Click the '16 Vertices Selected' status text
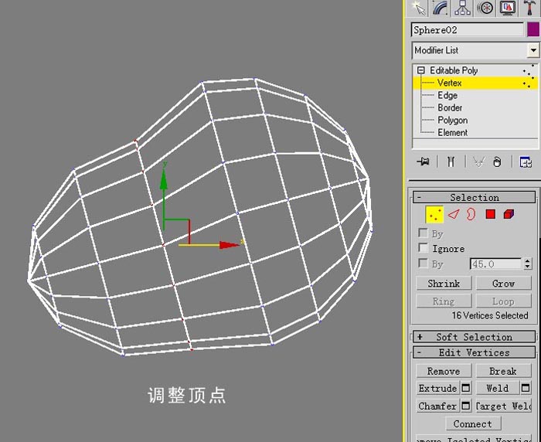Viewport: 541px width, 442px height. click(x=490, y=315)
